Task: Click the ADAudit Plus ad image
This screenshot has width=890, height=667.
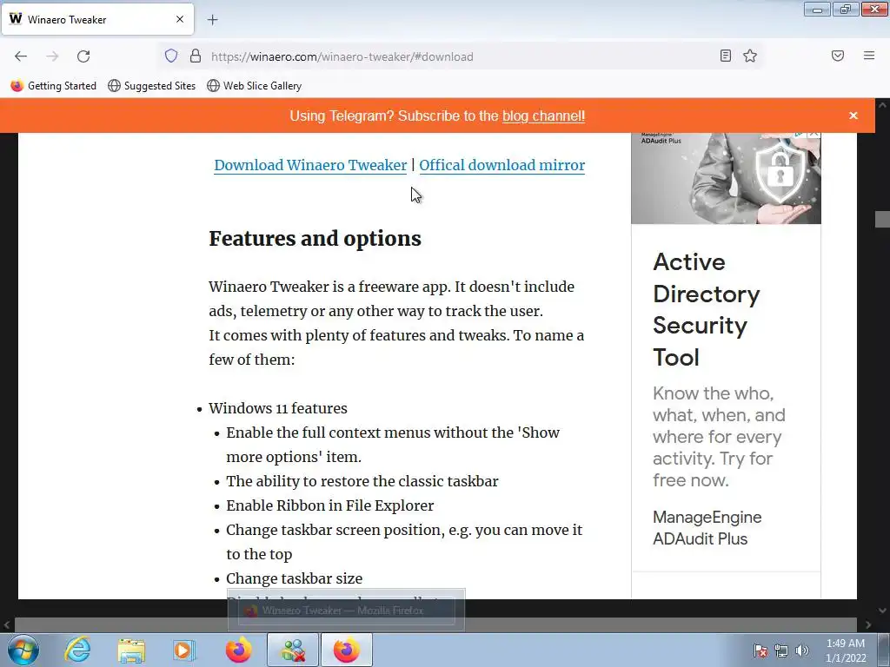Action: tap(726, 178)
